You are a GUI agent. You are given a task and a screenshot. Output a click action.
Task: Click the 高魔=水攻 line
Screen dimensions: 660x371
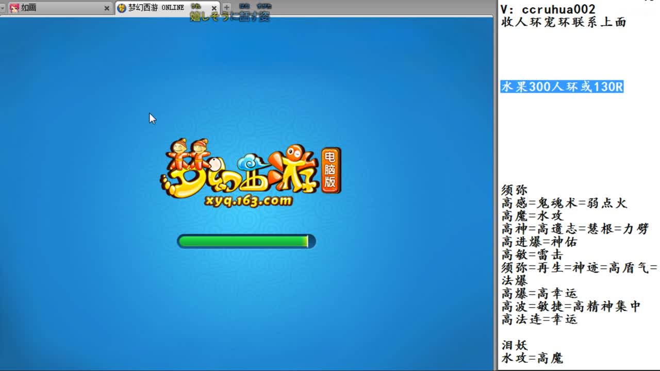click(532, 216)
